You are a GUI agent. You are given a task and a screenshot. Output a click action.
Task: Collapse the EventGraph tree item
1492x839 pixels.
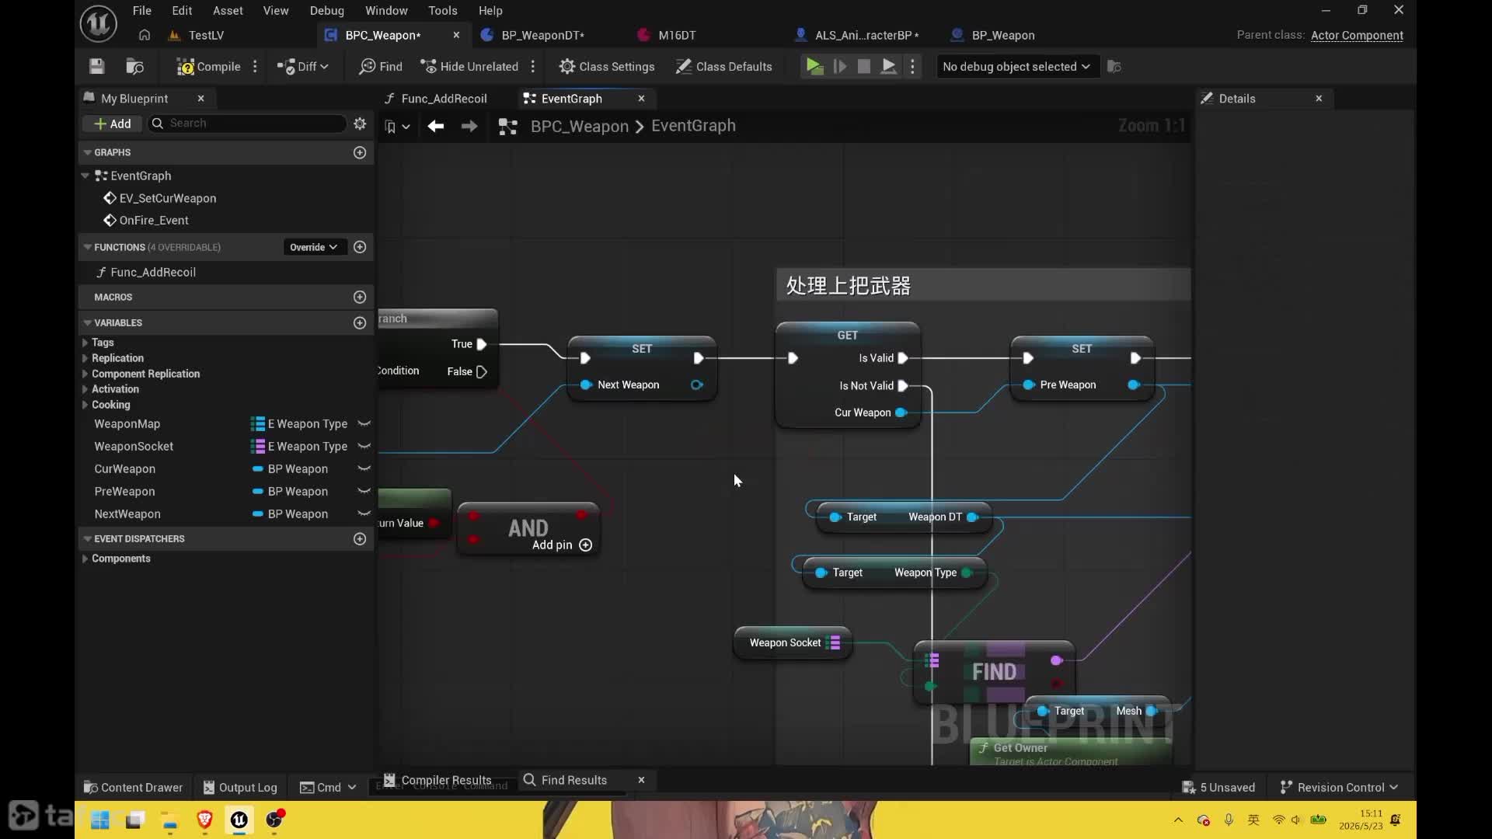point(85,176)
